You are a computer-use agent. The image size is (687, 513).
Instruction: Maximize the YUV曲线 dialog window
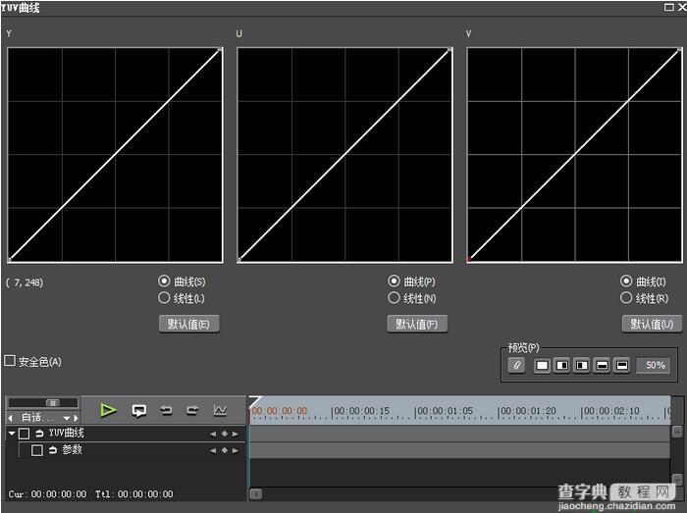(668, 7)
